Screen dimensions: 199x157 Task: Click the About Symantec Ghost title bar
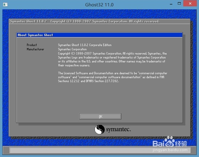[99, 35]
